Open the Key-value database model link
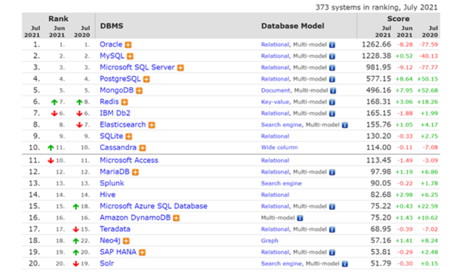 (275, 102)
